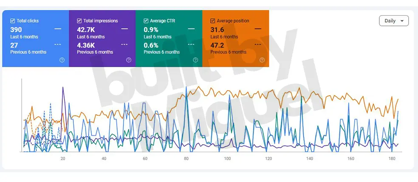Select the 0.6% previous CTR value
Image resolution: width=418 pixels, height=182 pixels.
click(151, 45)
